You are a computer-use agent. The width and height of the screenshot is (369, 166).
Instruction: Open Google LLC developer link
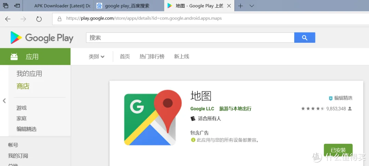click(x=202, y=109)
